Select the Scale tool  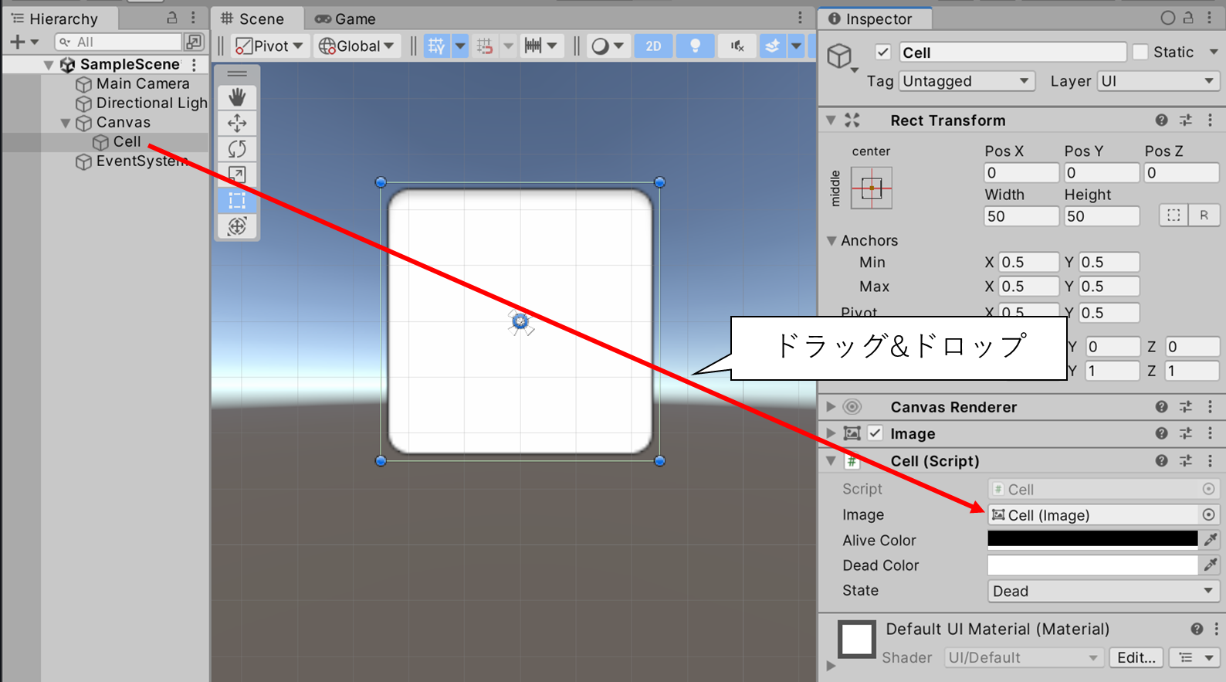(237, 175)
